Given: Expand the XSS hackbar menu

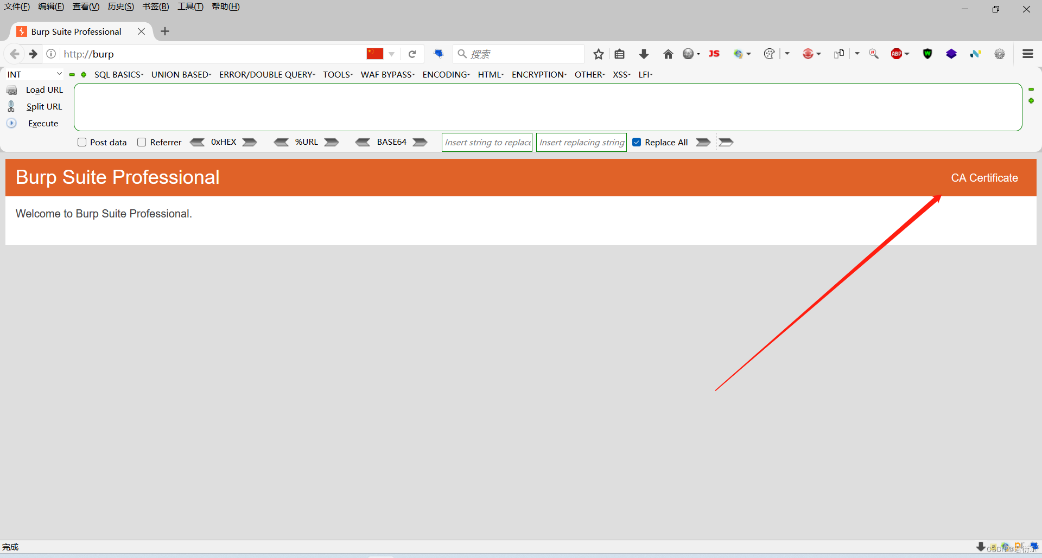Looking at the screenshot, I should [x=621, y=74].
